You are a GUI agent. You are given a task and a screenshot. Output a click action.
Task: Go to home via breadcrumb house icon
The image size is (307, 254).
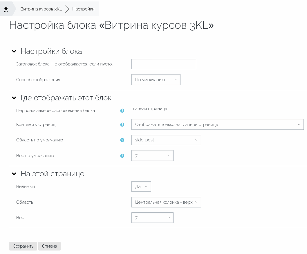6,9
